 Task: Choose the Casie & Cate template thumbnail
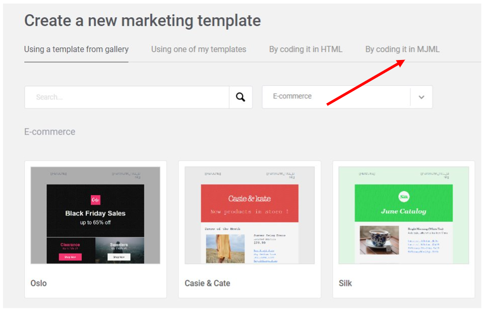click(249, 215)
